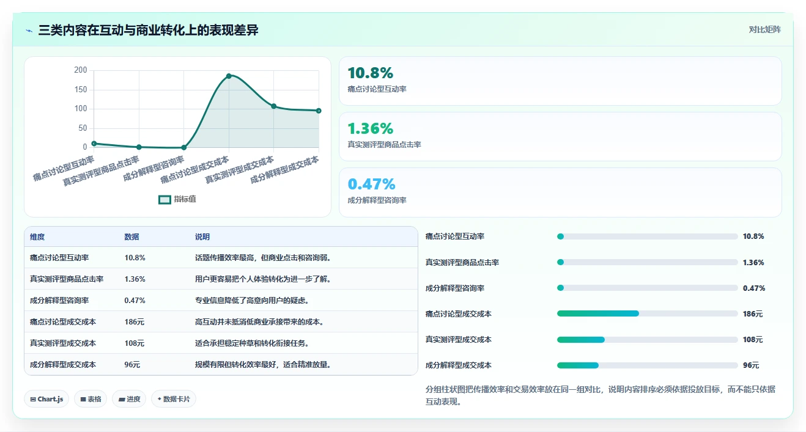Screen dimensions: 806x432
Task: Click the chart data point for 成分解释型成交成本
Action: [319, 111]
